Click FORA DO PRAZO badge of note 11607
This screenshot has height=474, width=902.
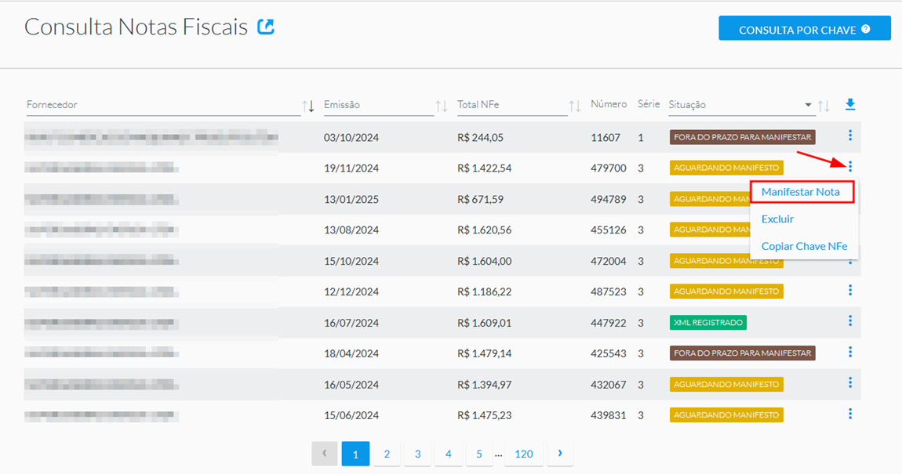pos(742,137)
